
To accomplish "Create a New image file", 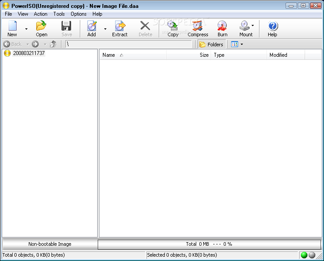I will tap(12, 28).
